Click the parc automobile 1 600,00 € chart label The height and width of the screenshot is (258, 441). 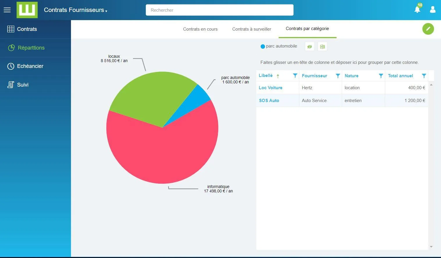click(x=235, y=80)
